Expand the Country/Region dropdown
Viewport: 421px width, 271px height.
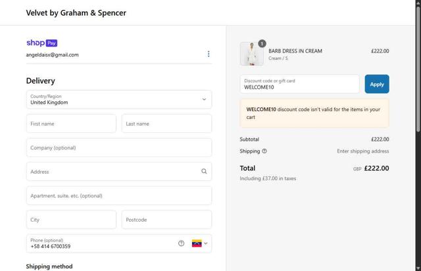[x=119, y=99]
